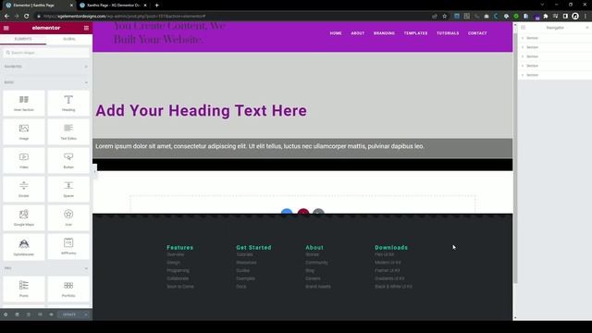Select the Text Editor widget
Screen dimensions: 592x333
[68, 131]
